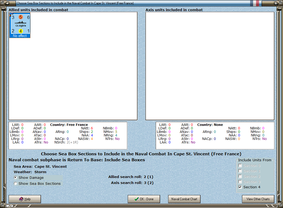The width and height of the screenshot is (283, 208).
Task: Click the Allied Ships value 2
Action: click(x=92, y=132)
